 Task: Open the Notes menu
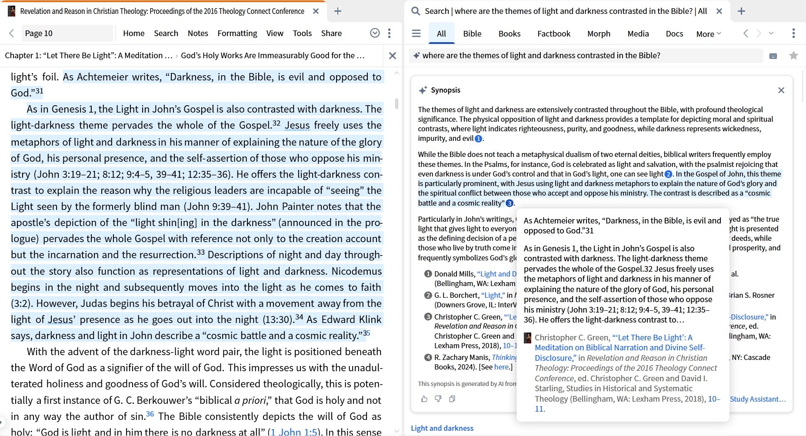pyautogui.click(x=198, y=33)
